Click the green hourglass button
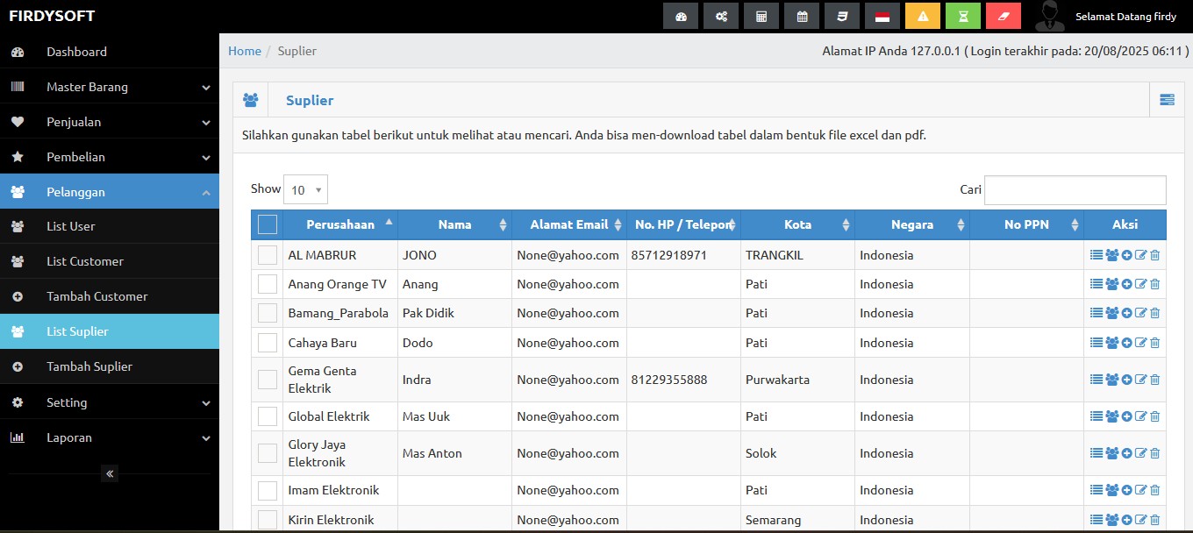Viewport: 1193px width, 533px height. point(962,17)
